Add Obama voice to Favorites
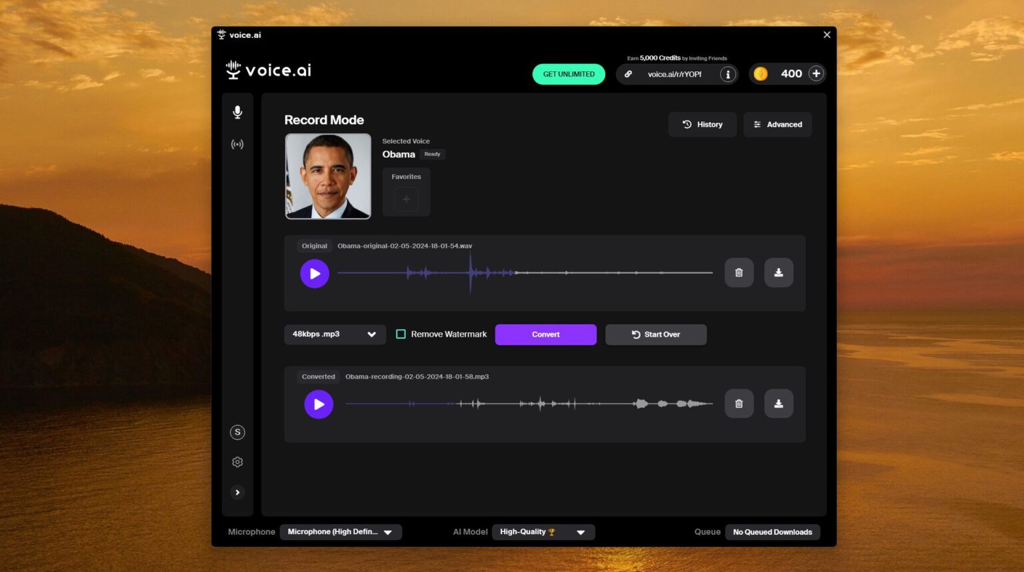Image resolution: width=1024 pixels, height=572 pixels. (406, 198)
